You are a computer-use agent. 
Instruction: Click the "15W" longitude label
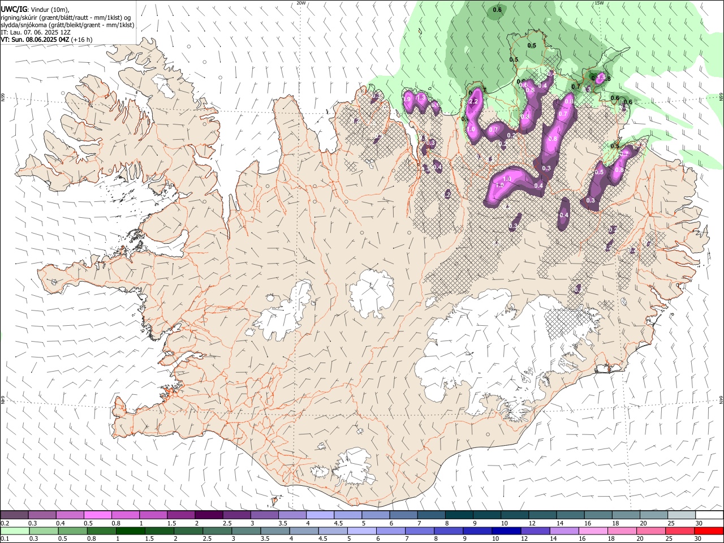click(x=599, y=3)
